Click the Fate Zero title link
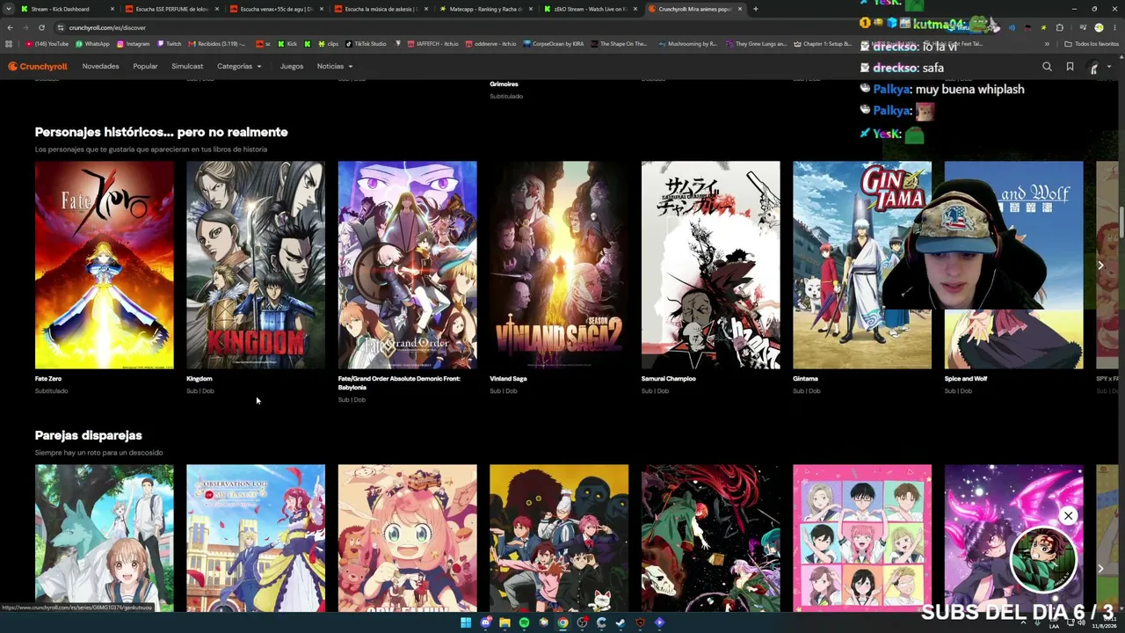 48,379
